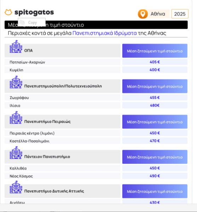
Task: Select the Καλλιθέα area row
Action: [x=63, y=168]
